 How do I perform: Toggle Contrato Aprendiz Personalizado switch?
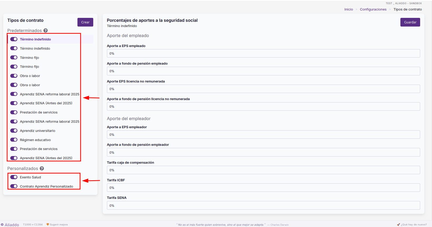click(x=14, y=186)
